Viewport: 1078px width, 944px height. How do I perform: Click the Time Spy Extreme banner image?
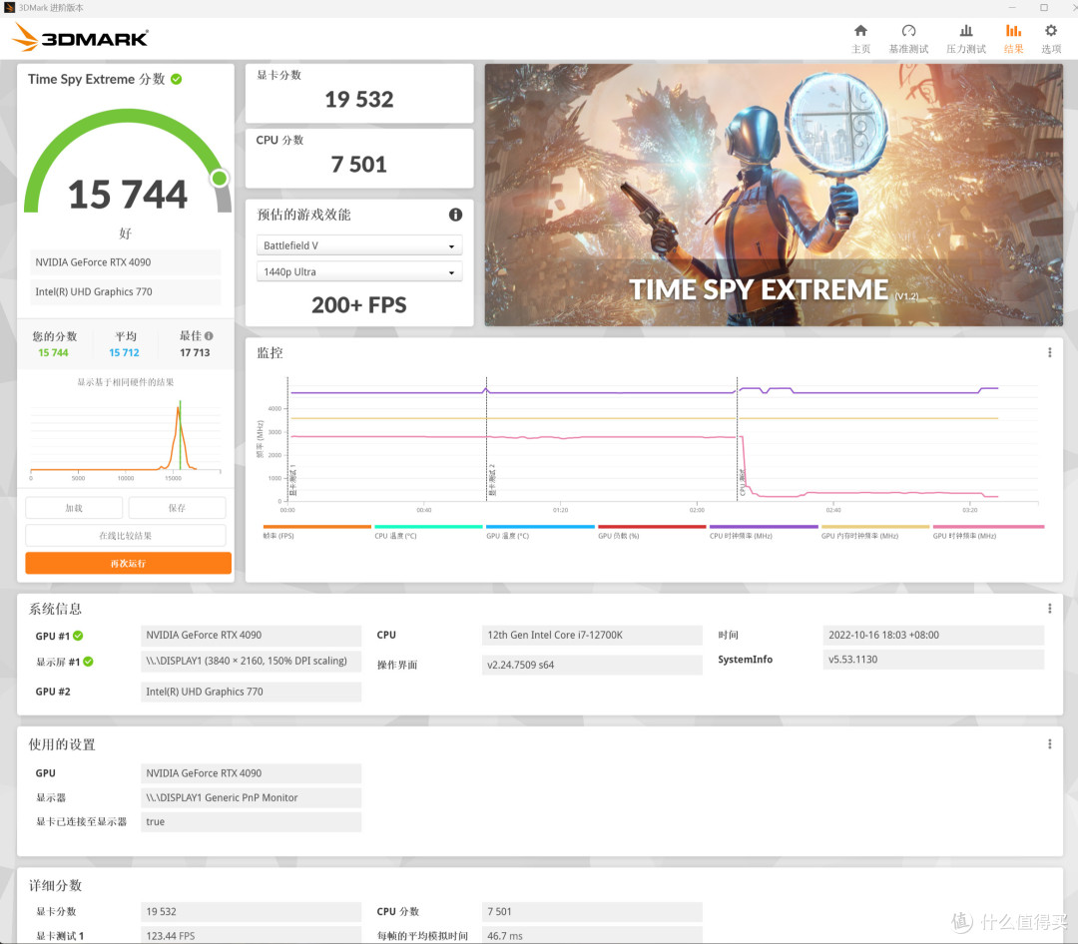774,195
